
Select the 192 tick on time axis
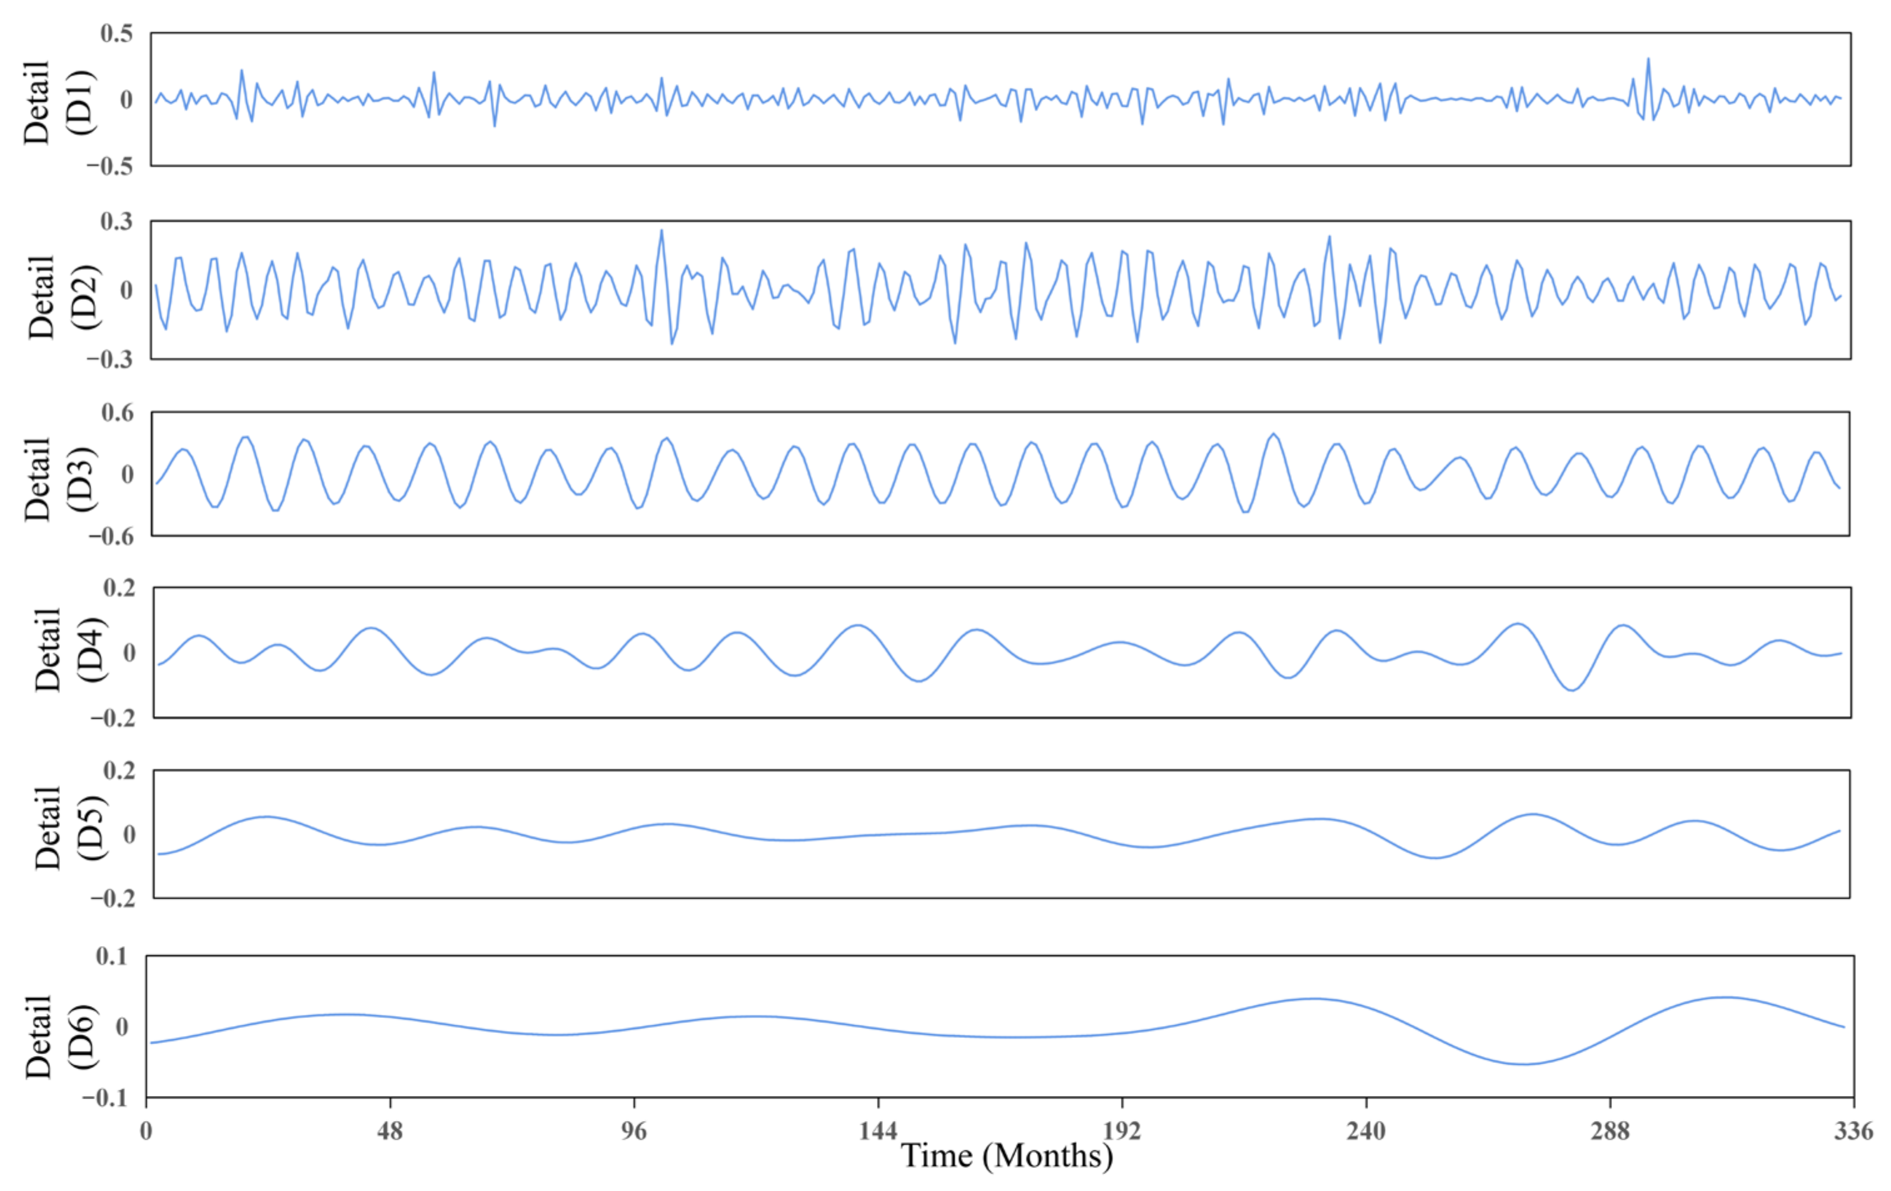click(1121, 1130)
